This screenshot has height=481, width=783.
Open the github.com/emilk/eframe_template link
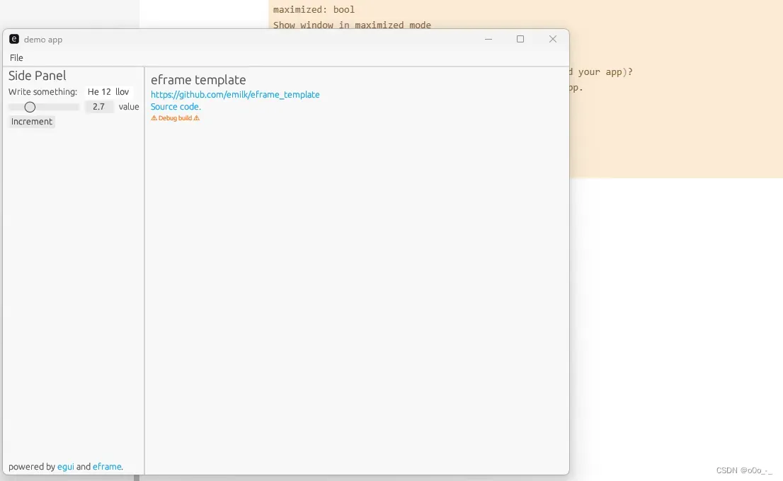235,95
